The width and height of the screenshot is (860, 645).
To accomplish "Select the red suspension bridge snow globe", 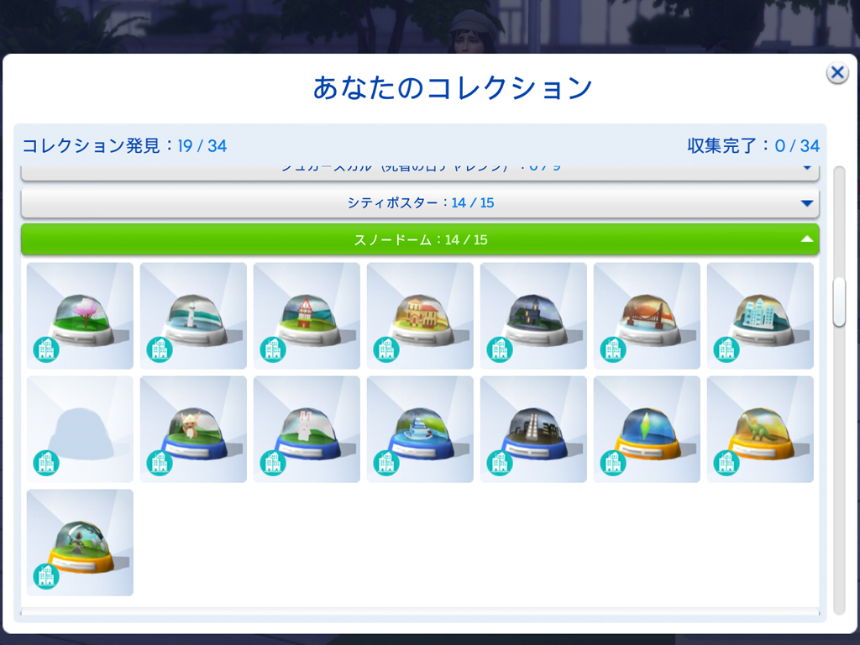I will [x=647, y=316].
